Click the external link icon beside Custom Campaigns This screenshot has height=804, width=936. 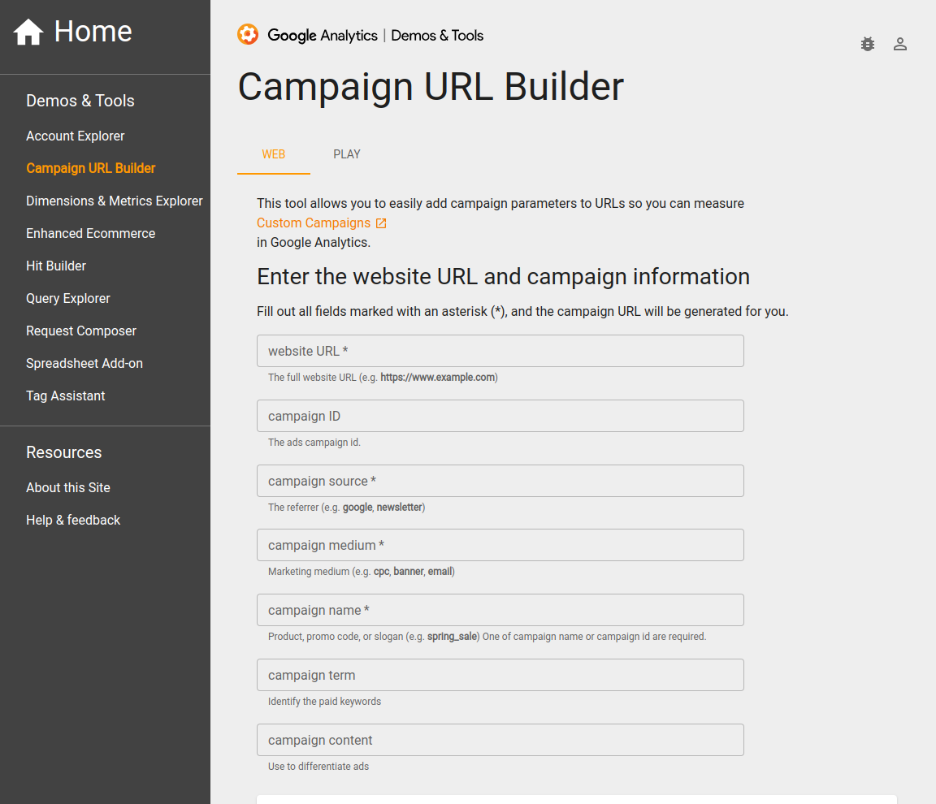381,223
